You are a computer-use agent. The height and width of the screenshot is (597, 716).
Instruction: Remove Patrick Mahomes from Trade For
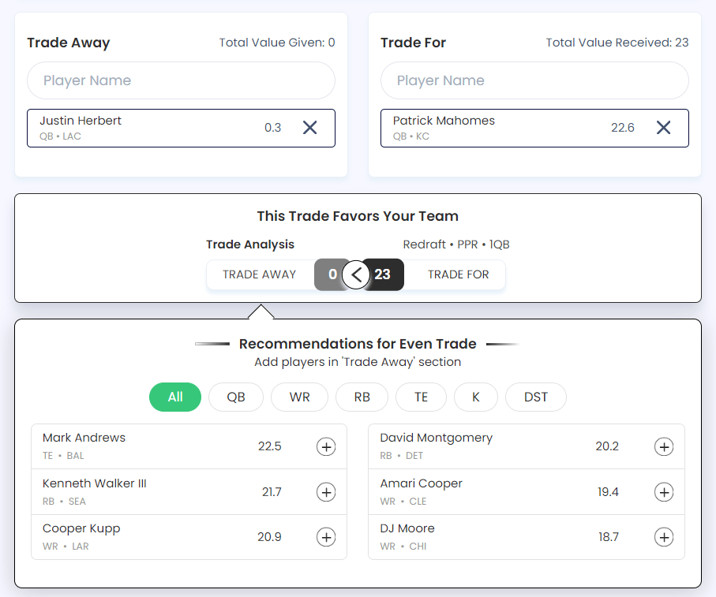pyautogui.click(x=663, y=128)
